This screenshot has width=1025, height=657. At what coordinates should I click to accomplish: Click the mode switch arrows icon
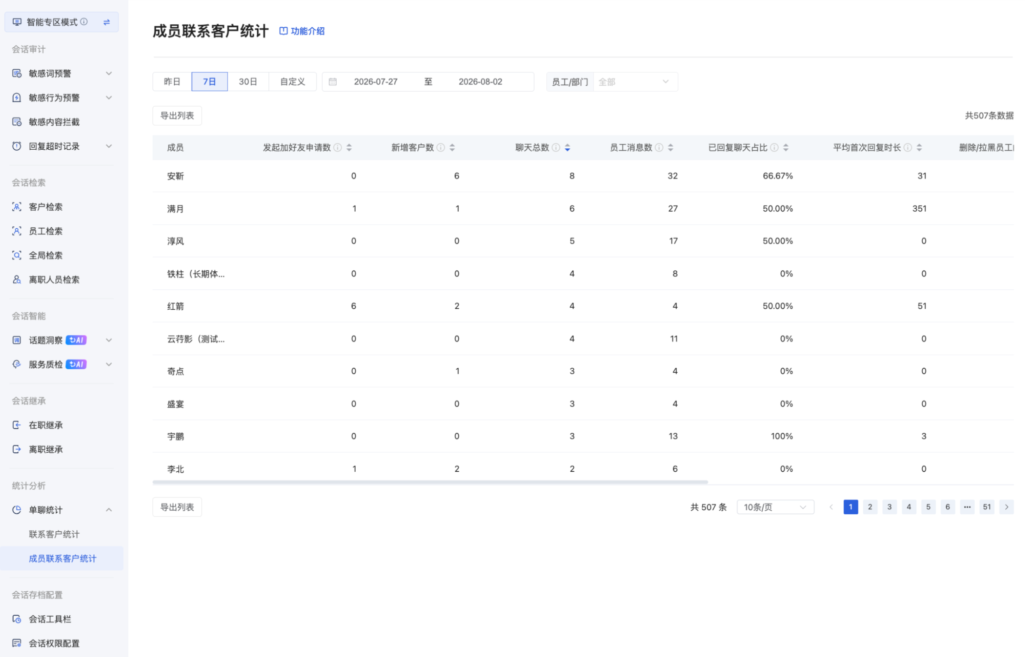[107, 22]
